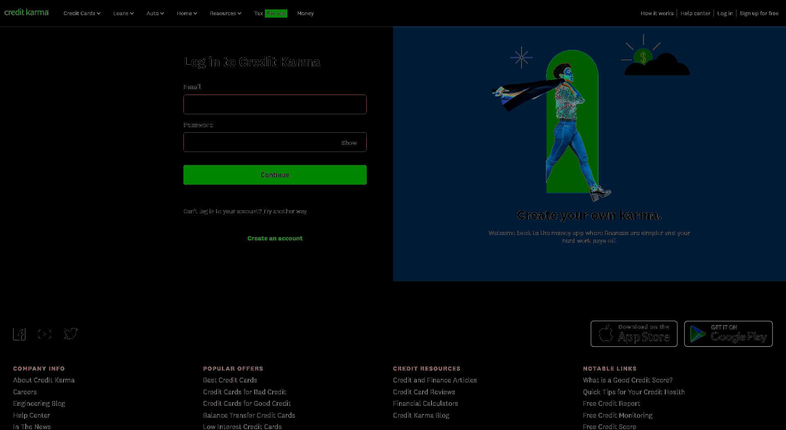
Task: Focus the Email input field
Action: [275, 104]
